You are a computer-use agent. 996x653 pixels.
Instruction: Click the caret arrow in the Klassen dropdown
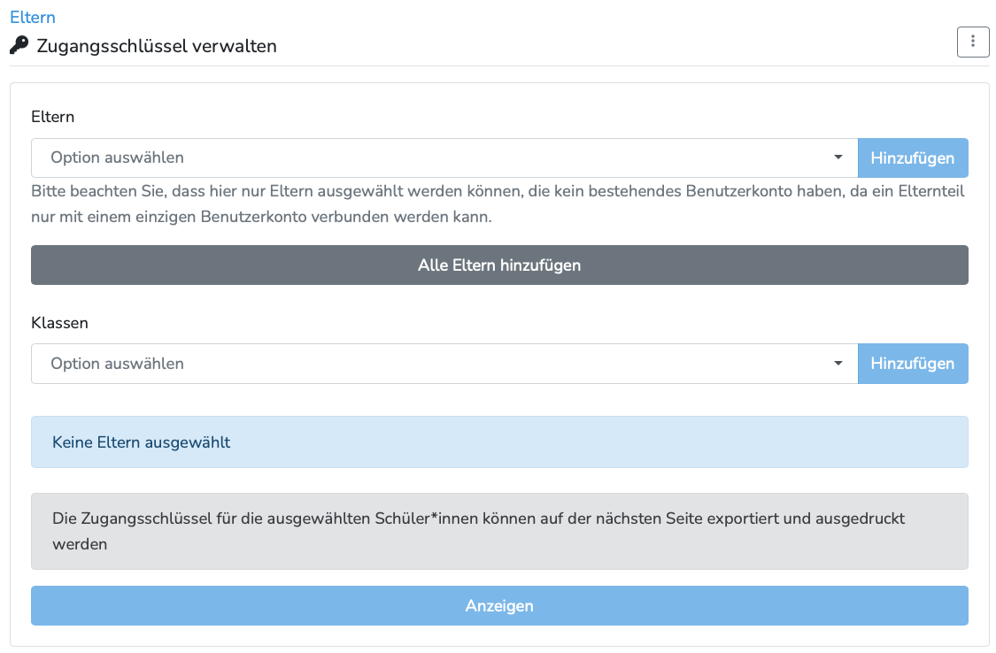coord(838,364)
